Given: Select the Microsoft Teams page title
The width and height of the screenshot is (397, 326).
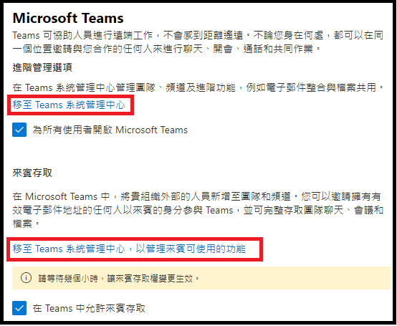Looking at the screenshot, I should pyautogui.click(x=68, y=18).
